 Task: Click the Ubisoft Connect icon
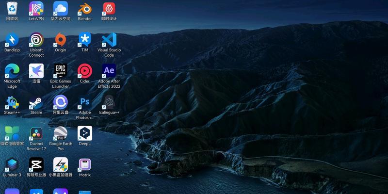click(36, 40)
